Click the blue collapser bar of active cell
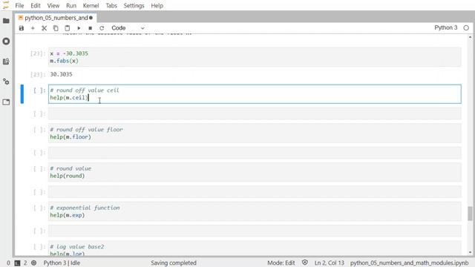Viewport: 475px width, 267px height. point(22,94)
